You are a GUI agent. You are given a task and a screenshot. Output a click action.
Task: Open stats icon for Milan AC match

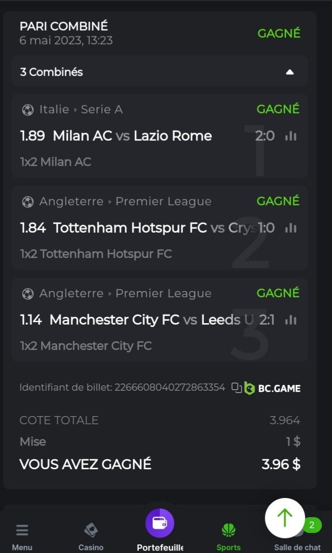[290, 136]
